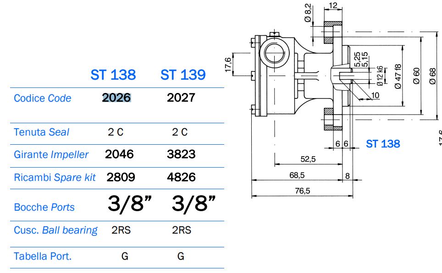The image size is (442, 273).
Task: Click the circular port on pump drawing
Action: click(x=274, y=54)
